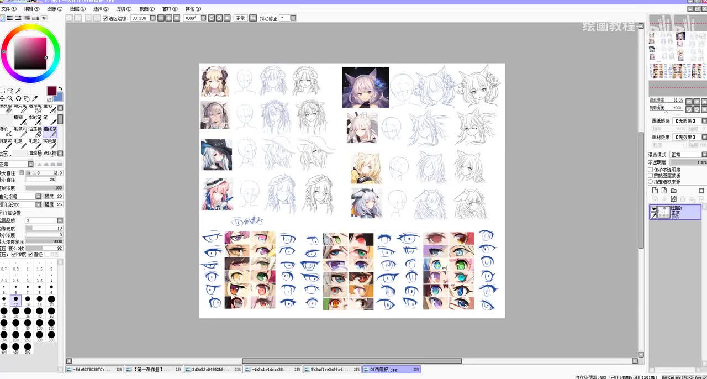Open the zoom percentage dropdown
This screenshot has height=379, width=707.
click(153, 18)
